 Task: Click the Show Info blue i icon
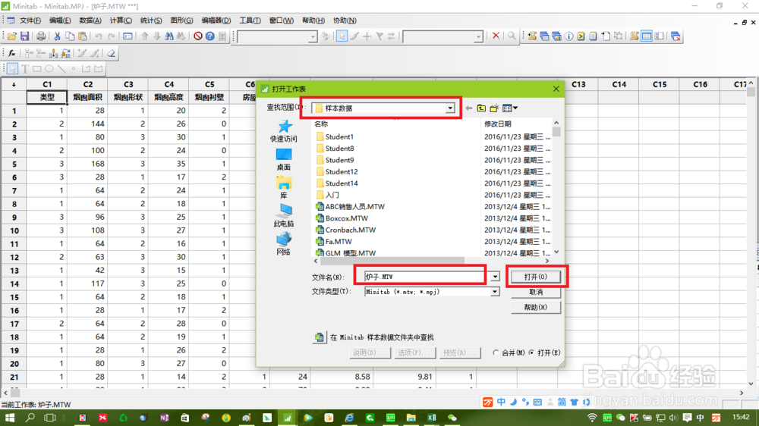point(568,36)
